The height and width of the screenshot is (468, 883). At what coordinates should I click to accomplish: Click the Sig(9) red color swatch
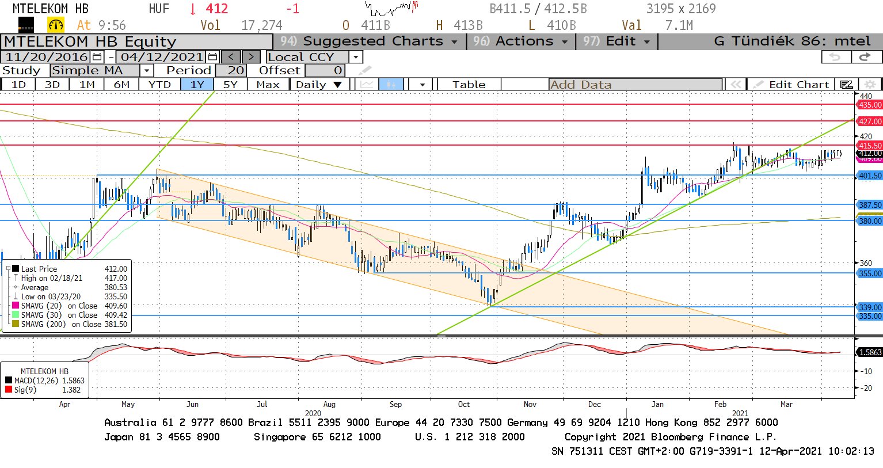[x=9, y=390]
